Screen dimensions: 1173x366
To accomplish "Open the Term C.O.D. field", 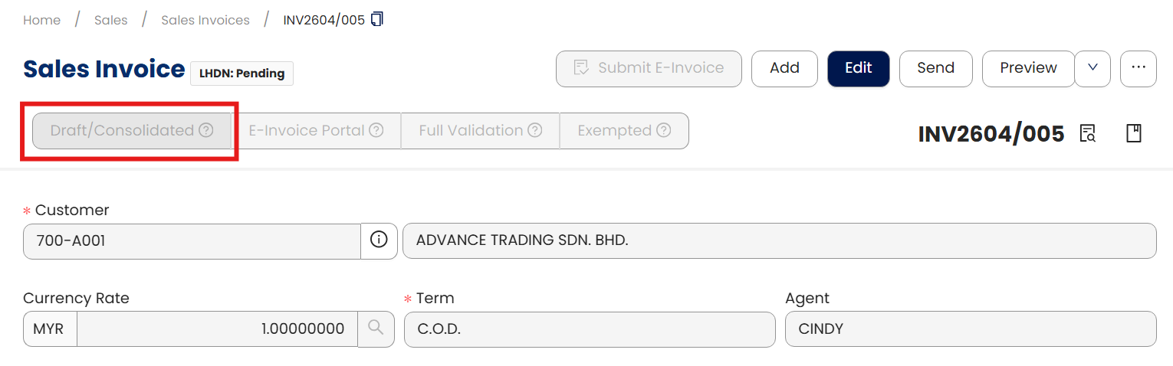I will tap(589, 329).
